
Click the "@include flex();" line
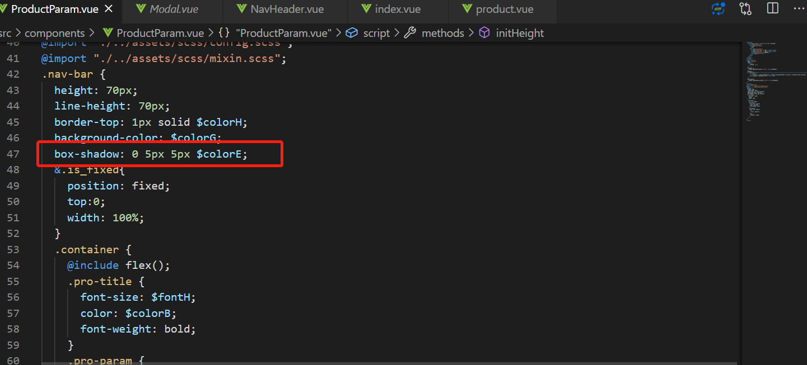(x=118, y=265)
